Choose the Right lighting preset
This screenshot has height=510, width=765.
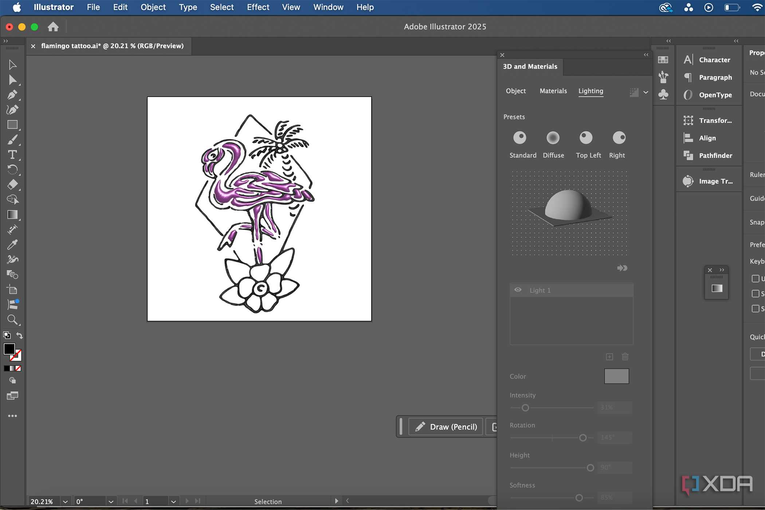pyautogui.click(x=619, y=138)
